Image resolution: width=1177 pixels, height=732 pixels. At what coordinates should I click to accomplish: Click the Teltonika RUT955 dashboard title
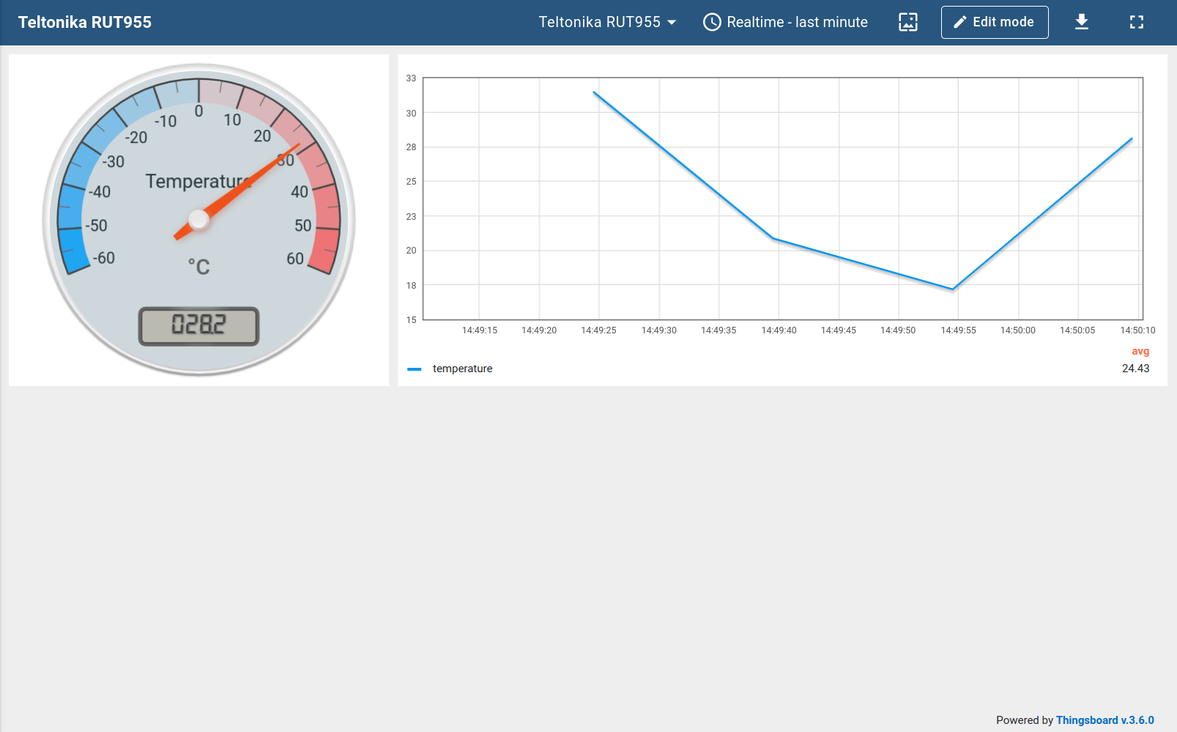click(85, 22)
